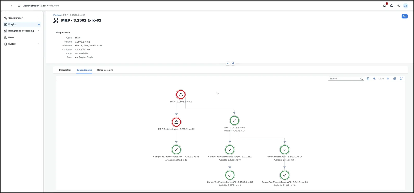Expand the Configuration sidebar item
The width and height of the screenshot is (414, 193).
(x=22, y=18)
